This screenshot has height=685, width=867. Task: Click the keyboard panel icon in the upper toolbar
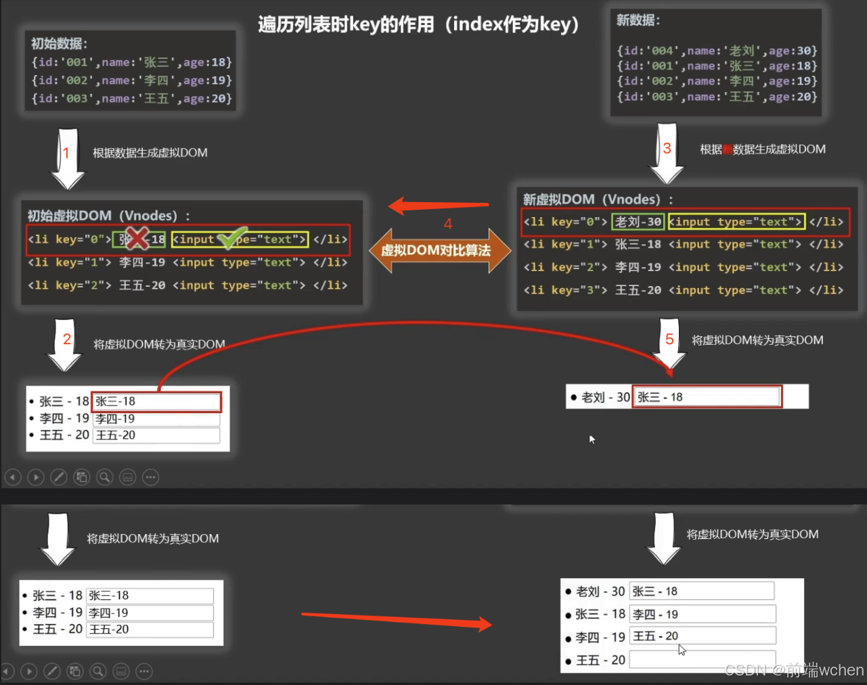(x=127, y=477)
